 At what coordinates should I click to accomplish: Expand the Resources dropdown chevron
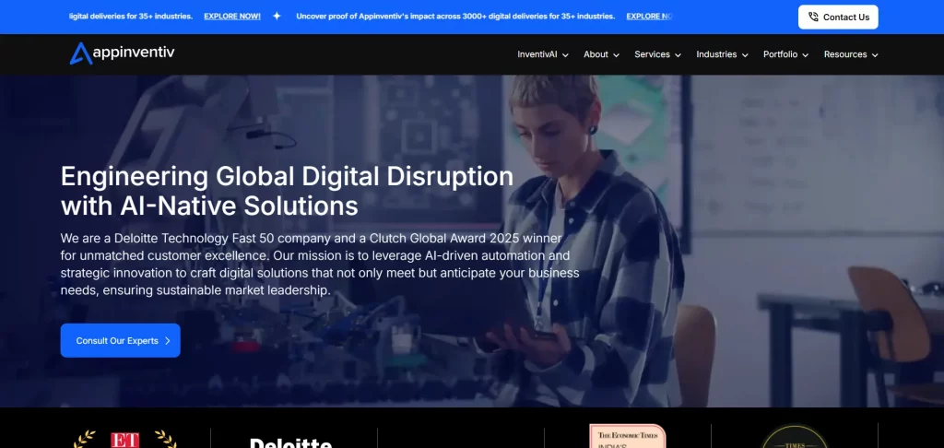click(x=875, y=55)
